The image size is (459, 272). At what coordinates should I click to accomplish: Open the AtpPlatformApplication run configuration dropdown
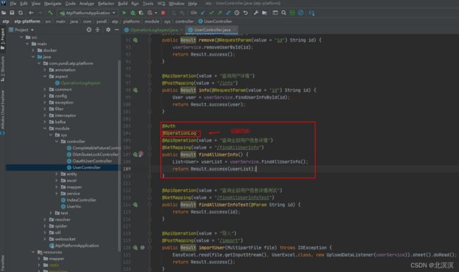88,13
